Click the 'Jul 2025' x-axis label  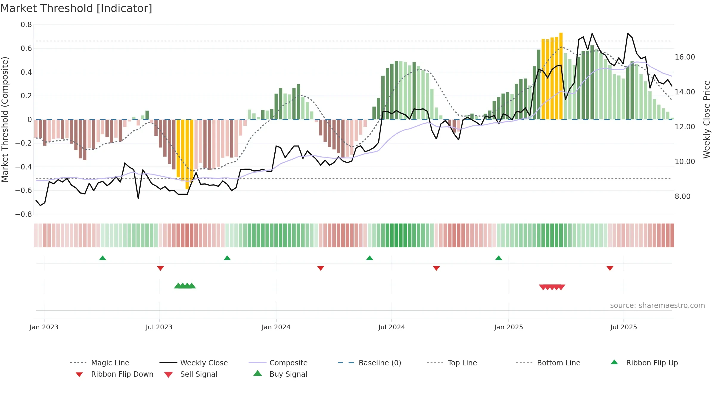[624, 327]
